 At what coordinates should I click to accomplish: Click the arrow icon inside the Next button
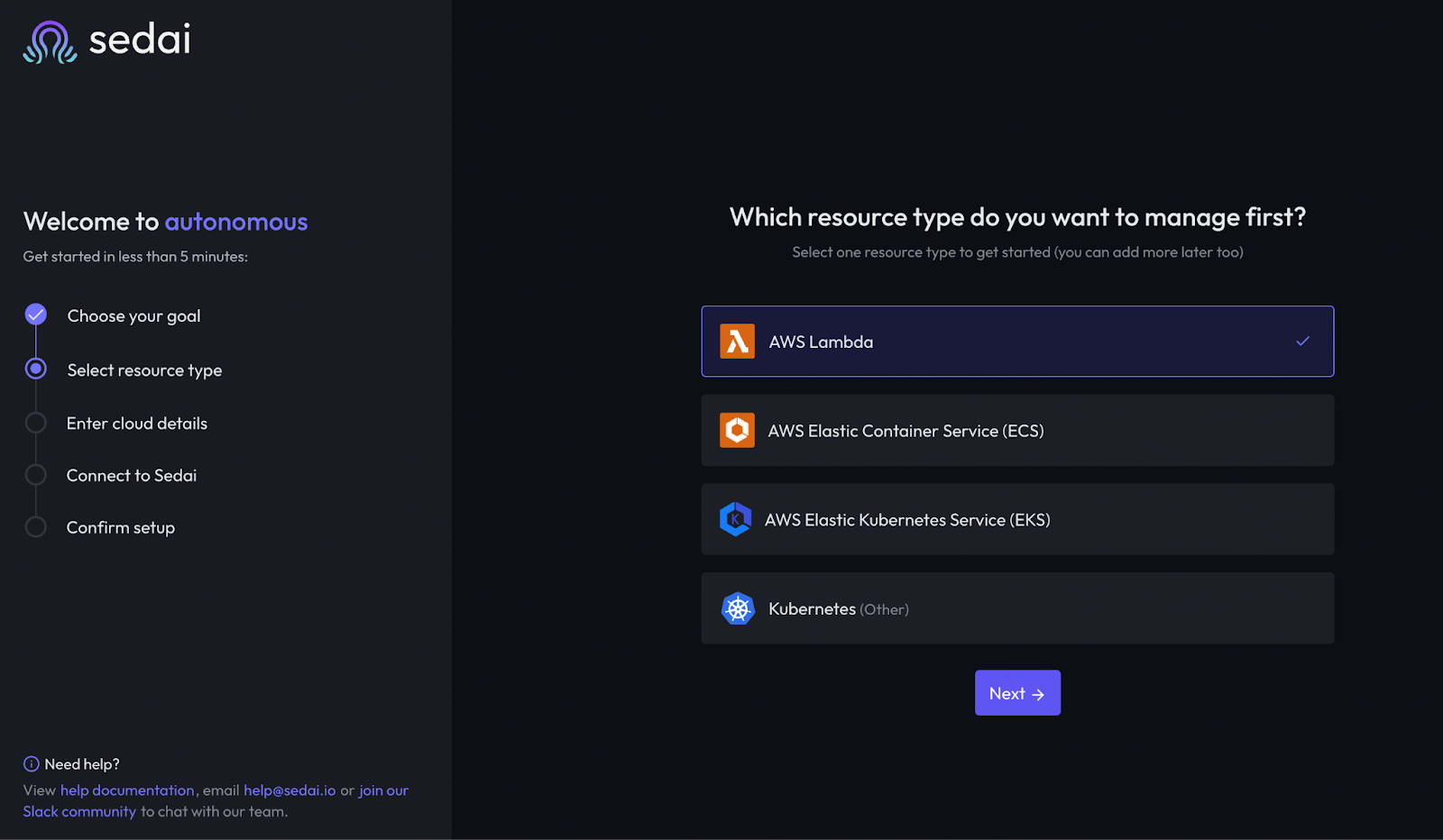tap(1040, 693)
